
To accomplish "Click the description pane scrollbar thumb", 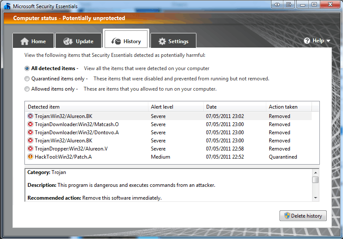I will point(316,180).
